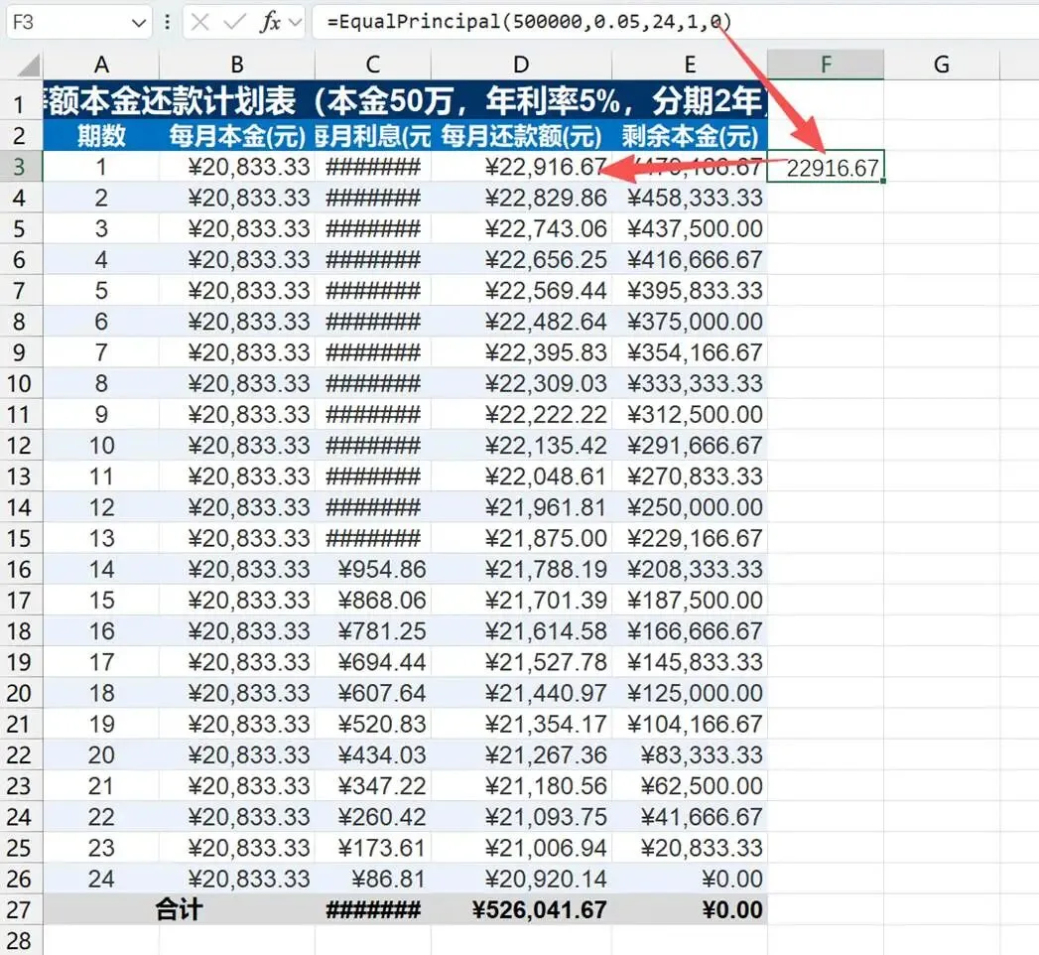Open formula bar options three-dot handle

[x=167, y=23]
